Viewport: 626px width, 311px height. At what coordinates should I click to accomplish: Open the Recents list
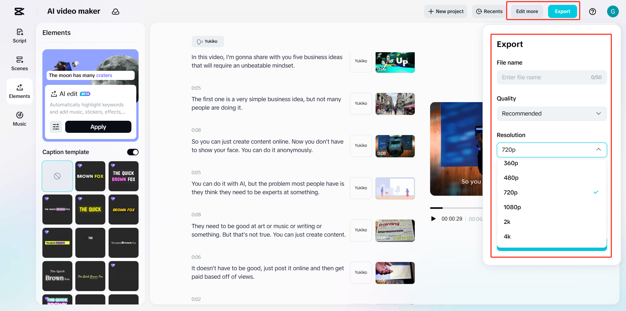tap(489, 11)
